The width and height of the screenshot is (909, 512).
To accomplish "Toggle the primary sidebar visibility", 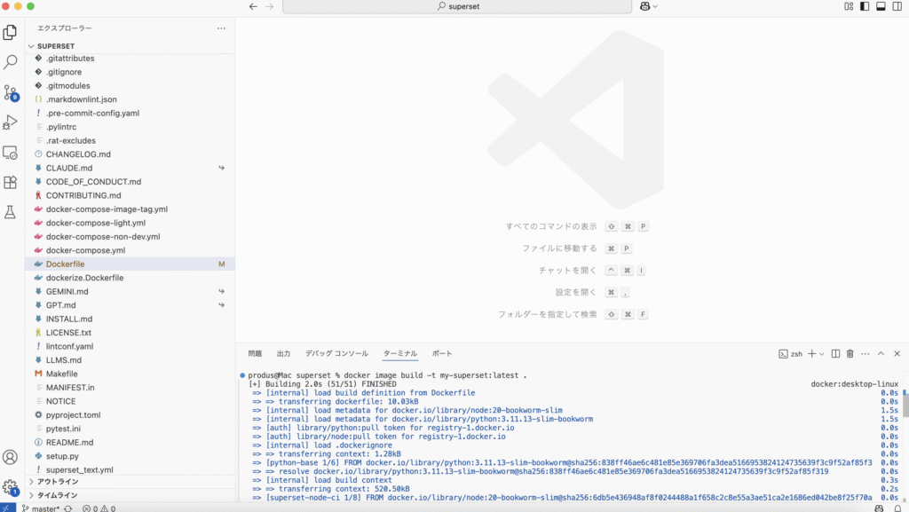I will (865, 6).
